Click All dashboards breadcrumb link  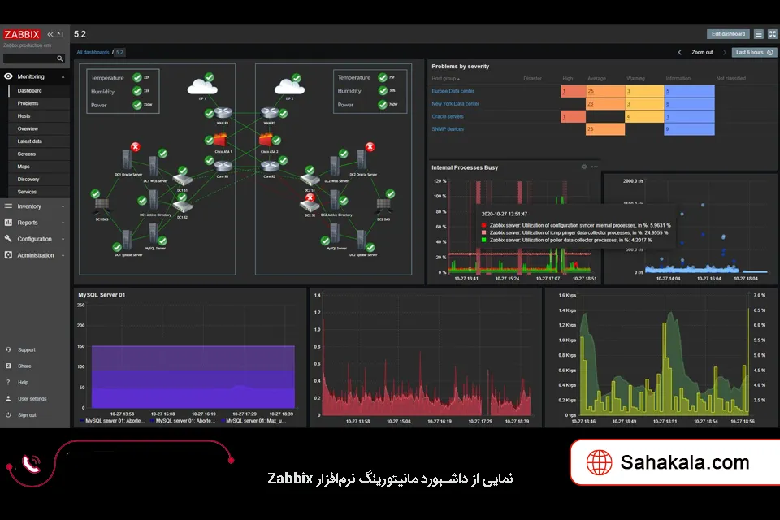pos(93,52)
